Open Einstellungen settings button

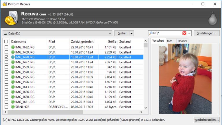tap(206, 33)
